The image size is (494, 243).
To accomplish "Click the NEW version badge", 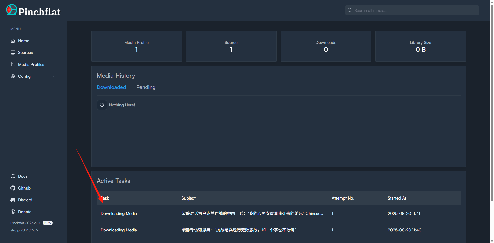I will coord(48,223).
